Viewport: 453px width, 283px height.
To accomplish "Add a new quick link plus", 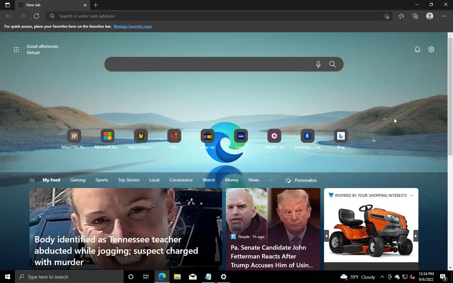I will [374, 141].
